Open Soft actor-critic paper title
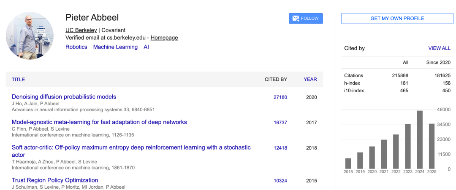 click(131, 151)
